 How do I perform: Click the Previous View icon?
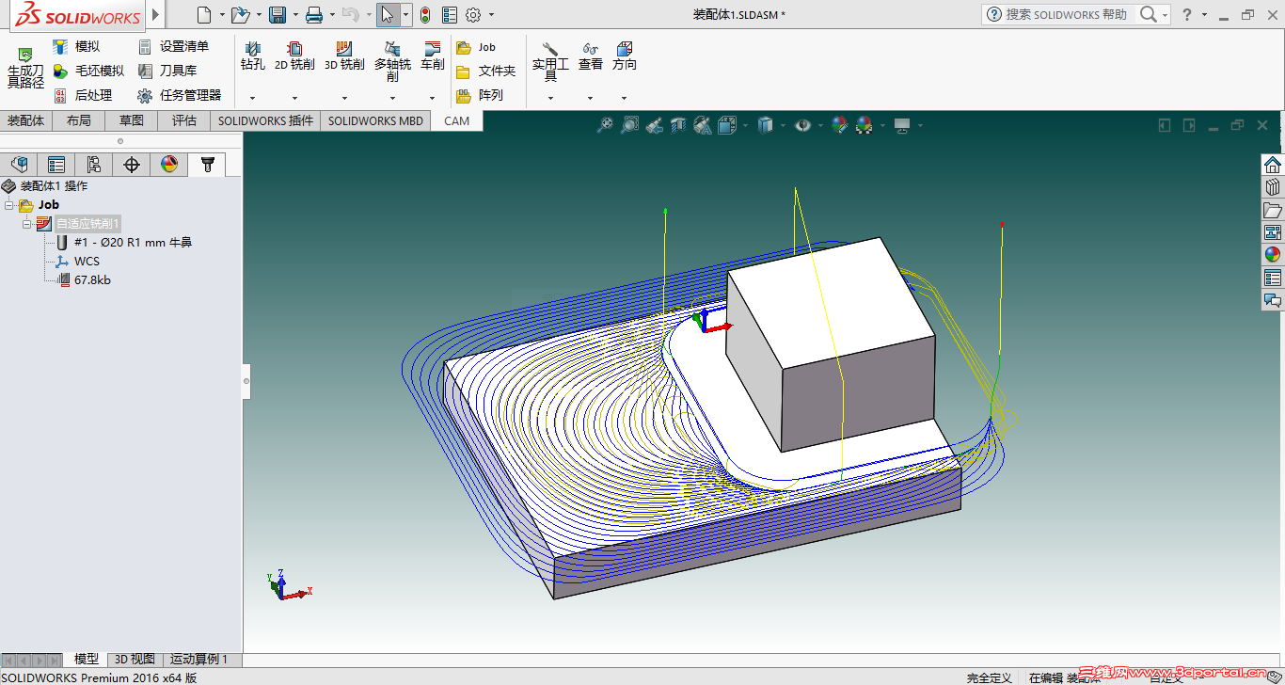click(655, 125)
